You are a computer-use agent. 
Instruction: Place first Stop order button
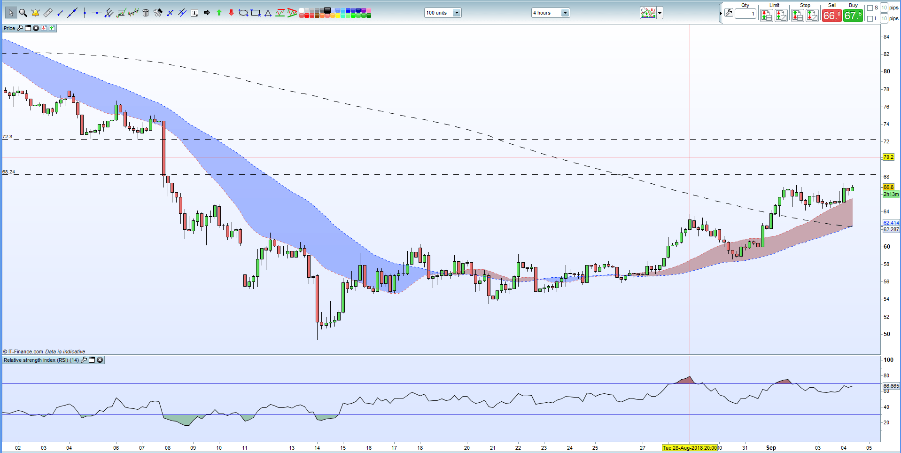pos(798,16)
